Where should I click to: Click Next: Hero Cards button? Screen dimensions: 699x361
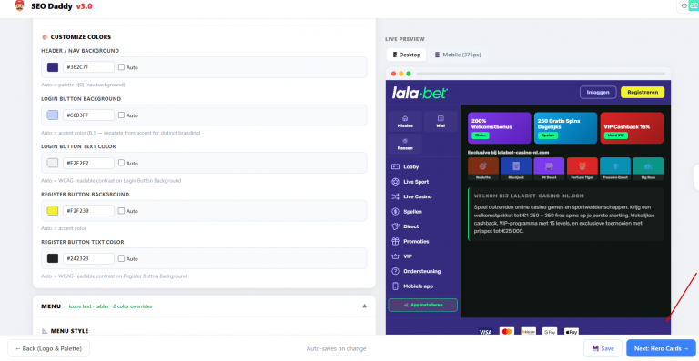click(x=661, y=348)
